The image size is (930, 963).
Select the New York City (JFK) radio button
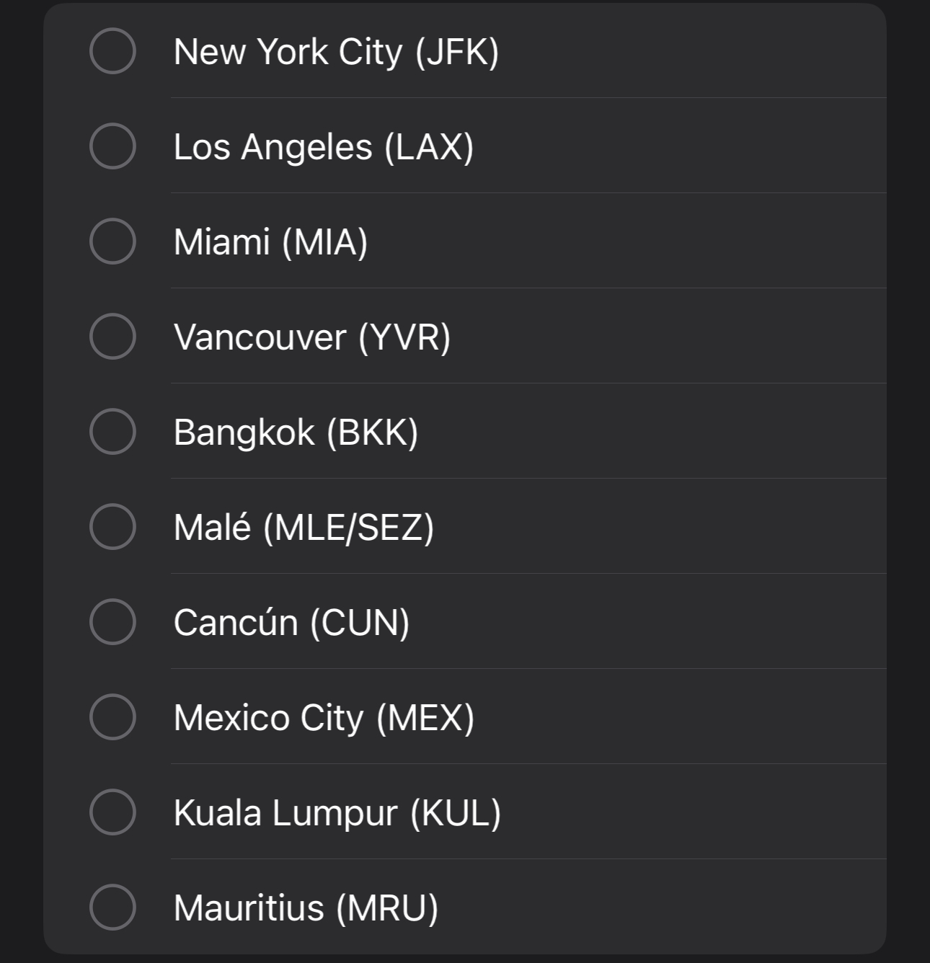tap(112, 51)
